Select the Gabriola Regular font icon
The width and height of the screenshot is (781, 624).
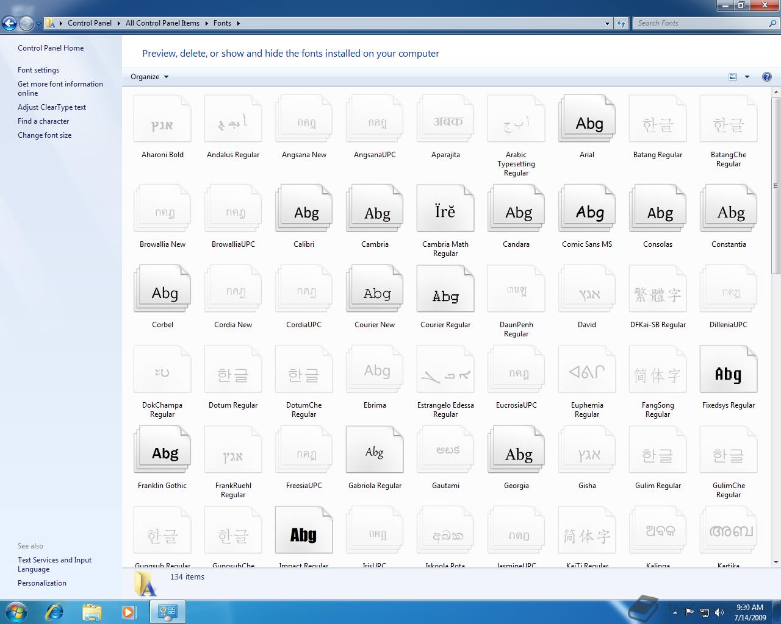[x=375, y=450]
